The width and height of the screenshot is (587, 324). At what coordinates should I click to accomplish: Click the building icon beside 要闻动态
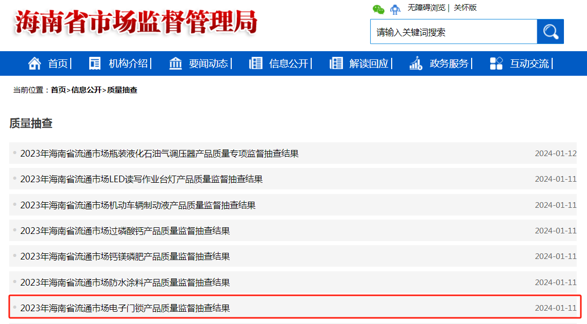(175, 63)
